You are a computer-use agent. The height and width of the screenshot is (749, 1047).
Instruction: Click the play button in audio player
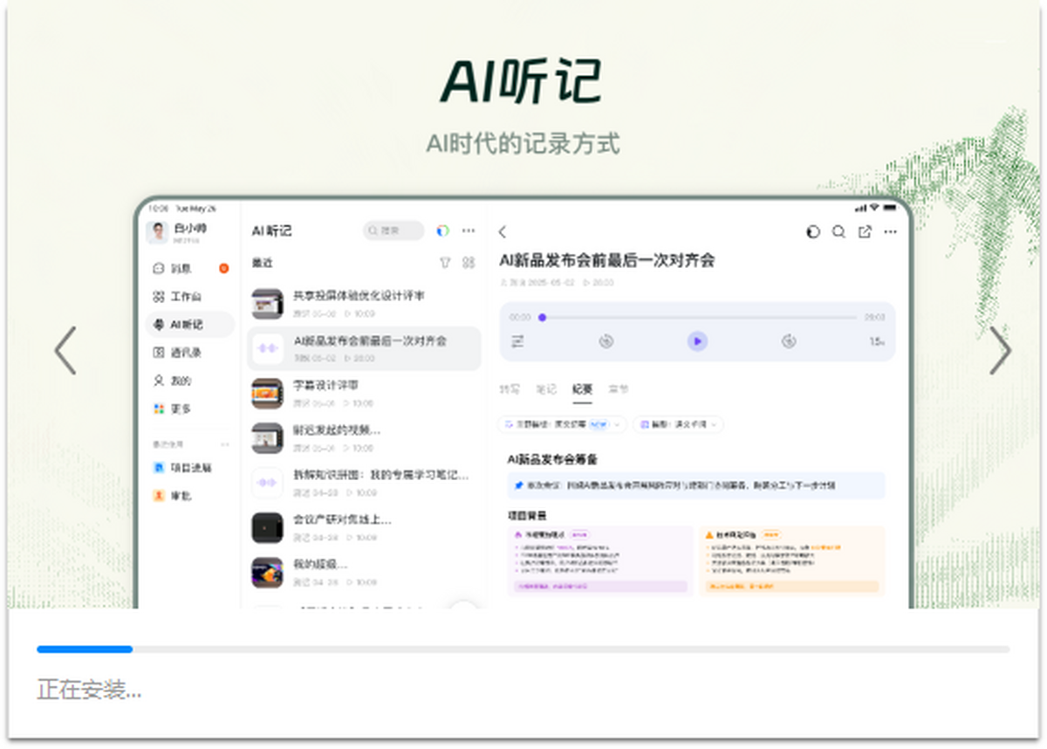(x=696, y=341)
